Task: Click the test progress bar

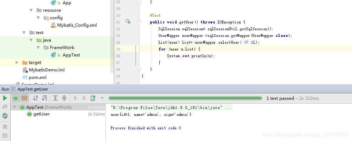Action: click(185, 98)
